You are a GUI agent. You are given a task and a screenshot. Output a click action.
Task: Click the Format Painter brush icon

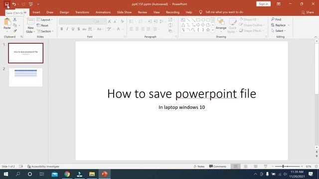tap(15, 31)
